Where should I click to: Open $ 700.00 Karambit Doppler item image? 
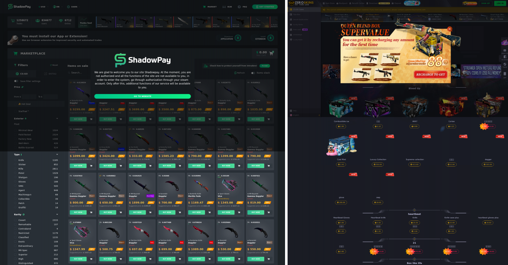tap(170, 185)
